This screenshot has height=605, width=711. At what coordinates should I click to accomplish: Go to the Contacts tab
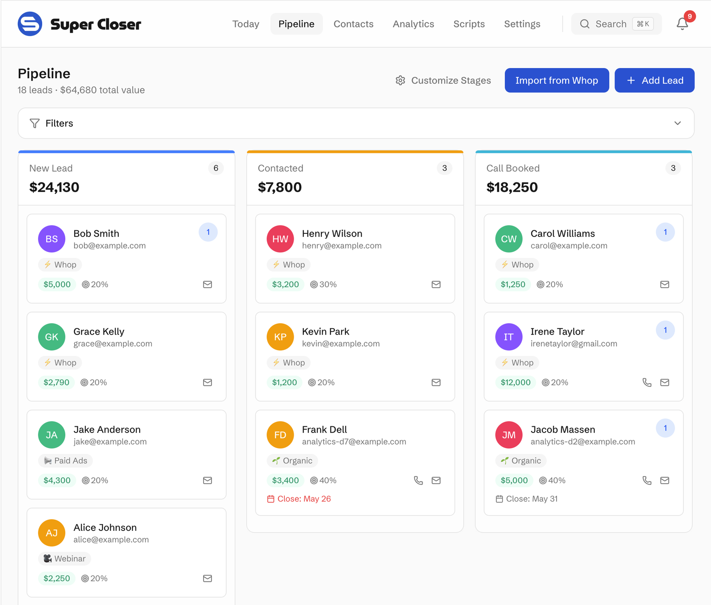point(354,24)
